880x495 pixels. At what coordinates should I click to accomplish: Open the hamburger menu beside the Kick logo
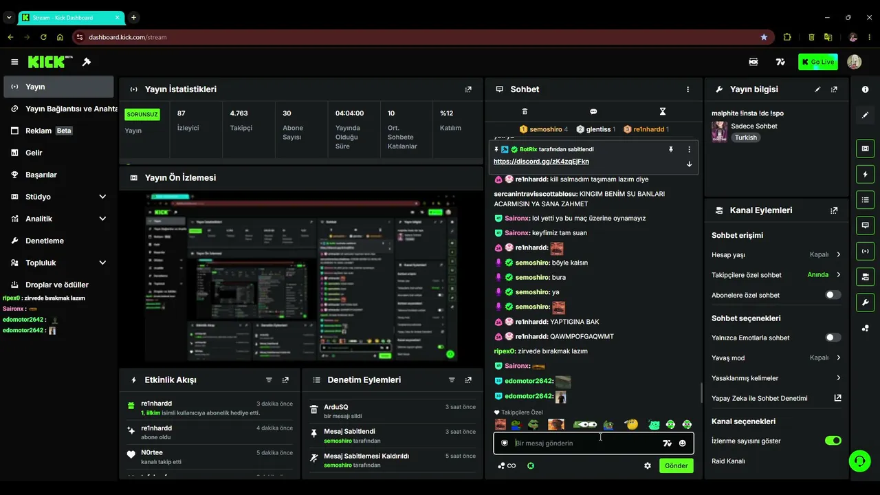click(14, 62)
